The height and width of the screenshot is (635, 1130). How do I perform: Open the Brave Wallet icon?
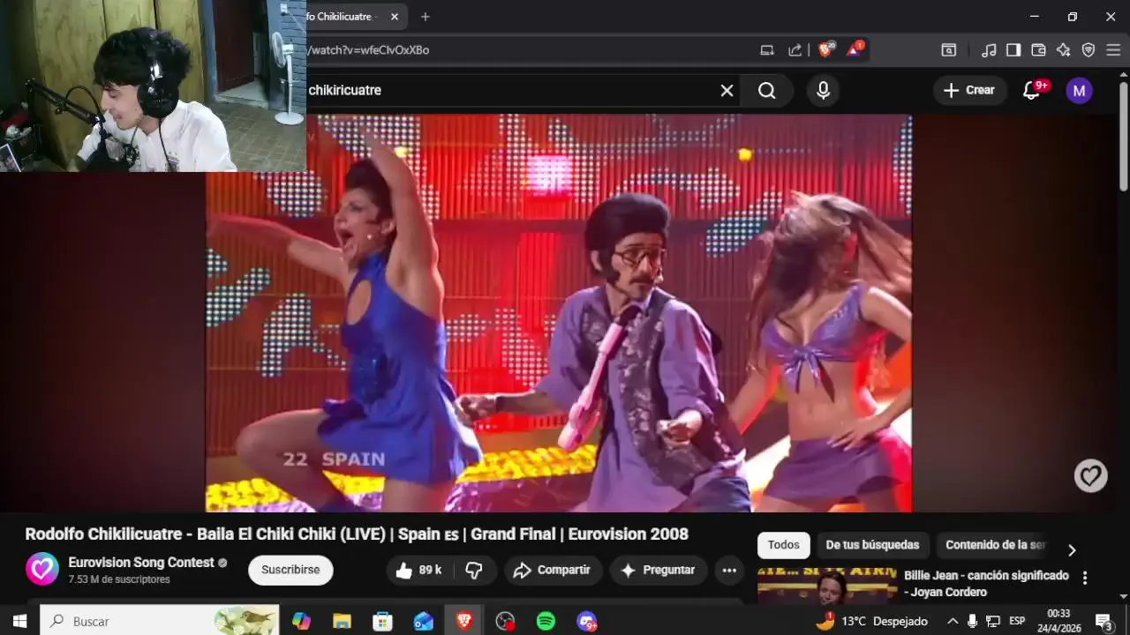tap(1038, 50)
